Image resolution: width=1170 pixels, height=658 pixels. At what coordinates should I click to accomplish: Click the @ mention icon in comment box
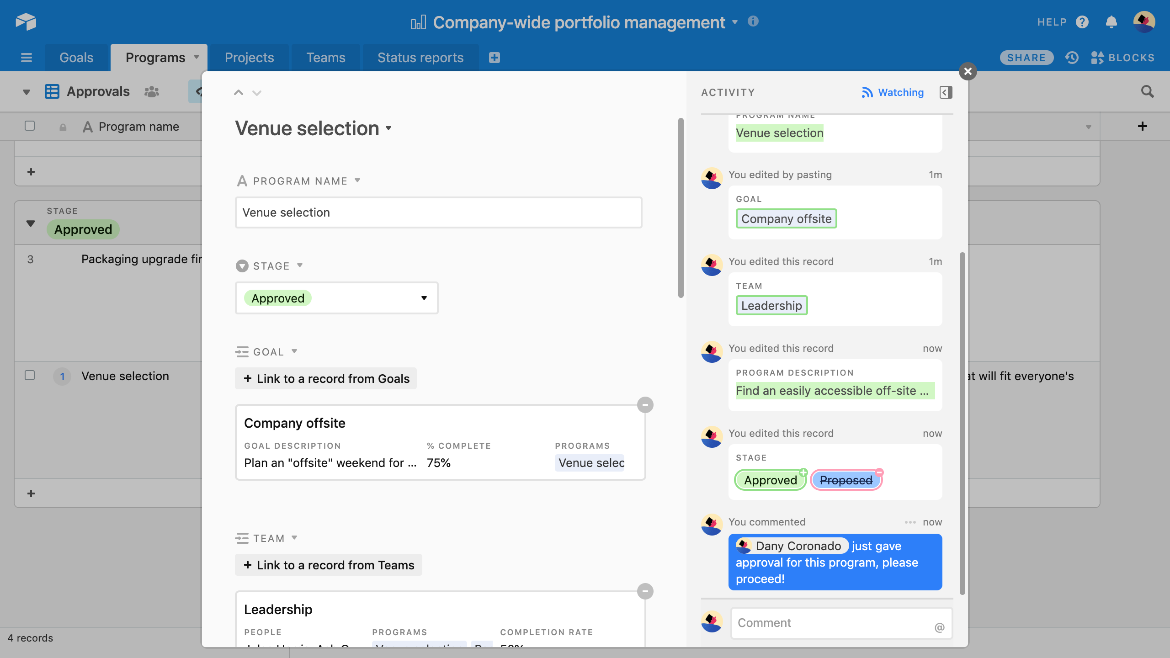(x=939, y=627)
